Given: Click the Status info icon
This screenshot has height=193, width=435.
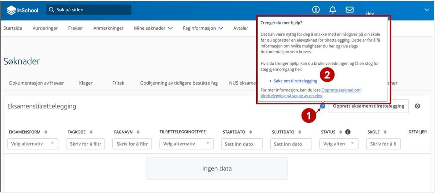Looking at the screenshot, I should coord(348,132).
